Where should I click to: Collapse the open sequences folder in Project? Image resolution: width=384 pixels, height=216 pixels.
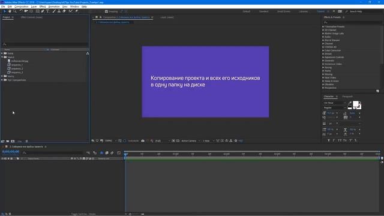(2, 57)
